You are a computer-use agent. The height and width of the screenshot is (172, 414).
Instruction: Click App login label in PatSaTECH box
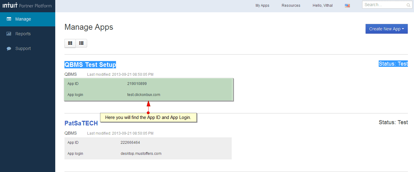[75, 154]
